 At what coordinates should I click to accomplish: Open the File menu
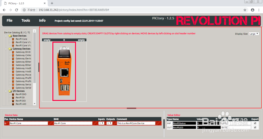pyautogui.click(x=9, y=20)
